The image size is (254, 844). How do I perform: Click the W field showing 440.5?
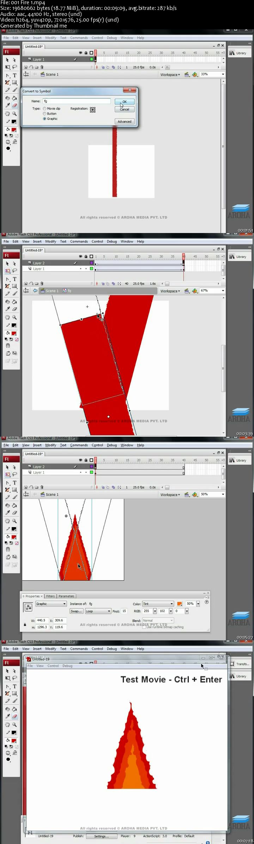coord(42,620)
